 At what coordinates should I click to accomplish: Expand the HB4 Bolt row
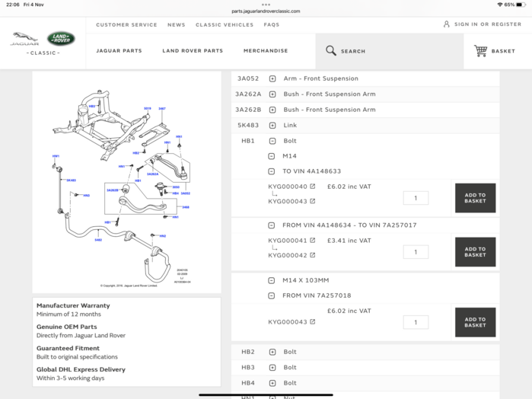pyautogui.click(x=272, y=383)
